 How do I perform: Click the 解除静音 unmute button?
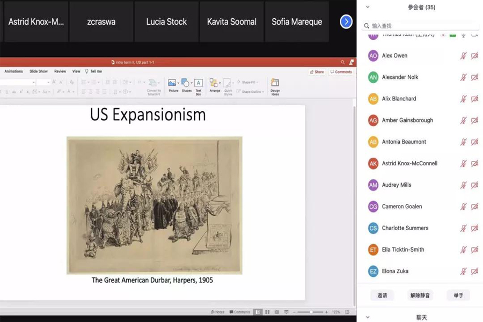tap(420, 296)
